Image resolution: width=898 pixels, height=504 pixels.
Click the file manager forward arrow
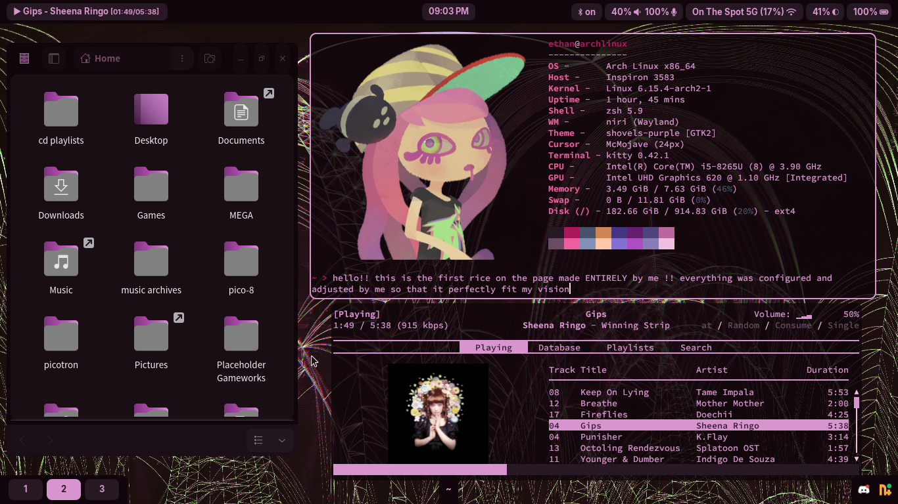[x=50, y=440]
